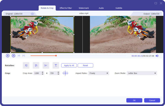Center the crop area with cross icon
The image size is (165, 106).
(65, 73)
